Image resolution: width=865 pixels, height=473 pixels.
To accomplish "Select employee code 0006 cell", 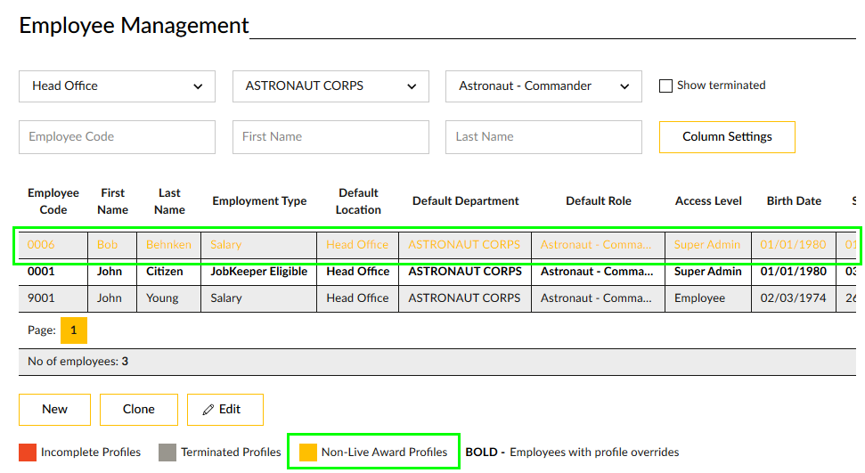I will click(x=53, y=244).
